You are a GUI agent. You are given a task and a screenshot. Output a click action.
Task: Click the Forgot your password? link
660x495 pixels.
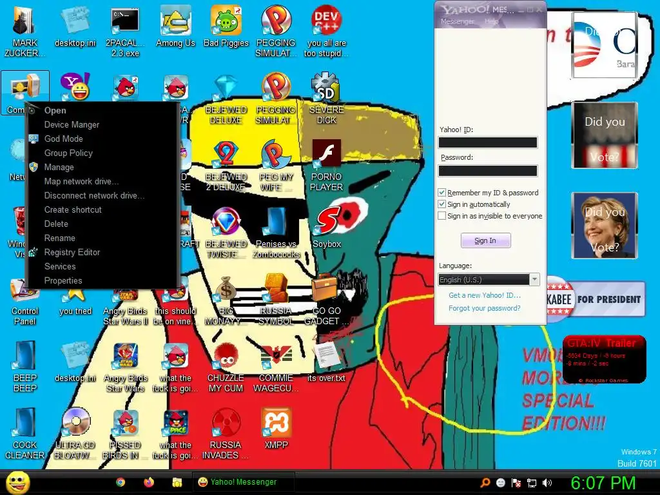[x=485, y=308]
